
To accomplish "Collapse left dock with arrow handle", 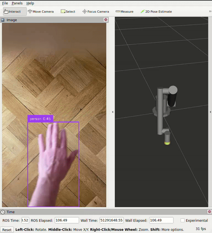I will 113,112.
